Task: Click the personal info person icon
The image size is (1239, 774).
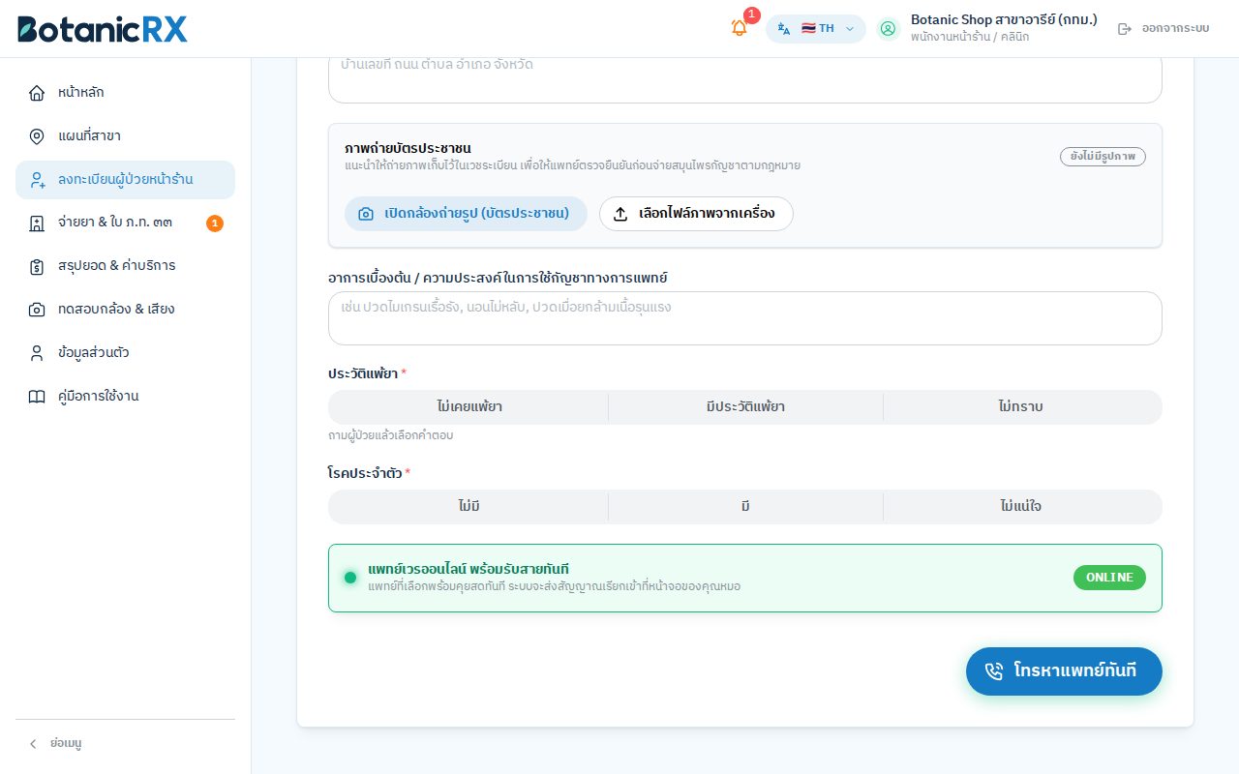Action: pyautogui.click(x=37, y=353)
